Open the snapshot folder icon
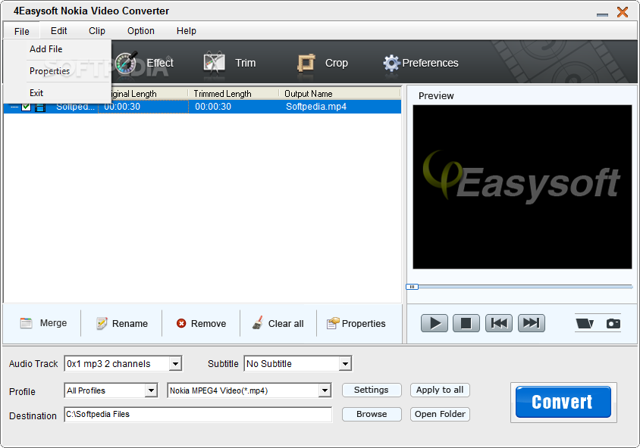 click(585, 323)
